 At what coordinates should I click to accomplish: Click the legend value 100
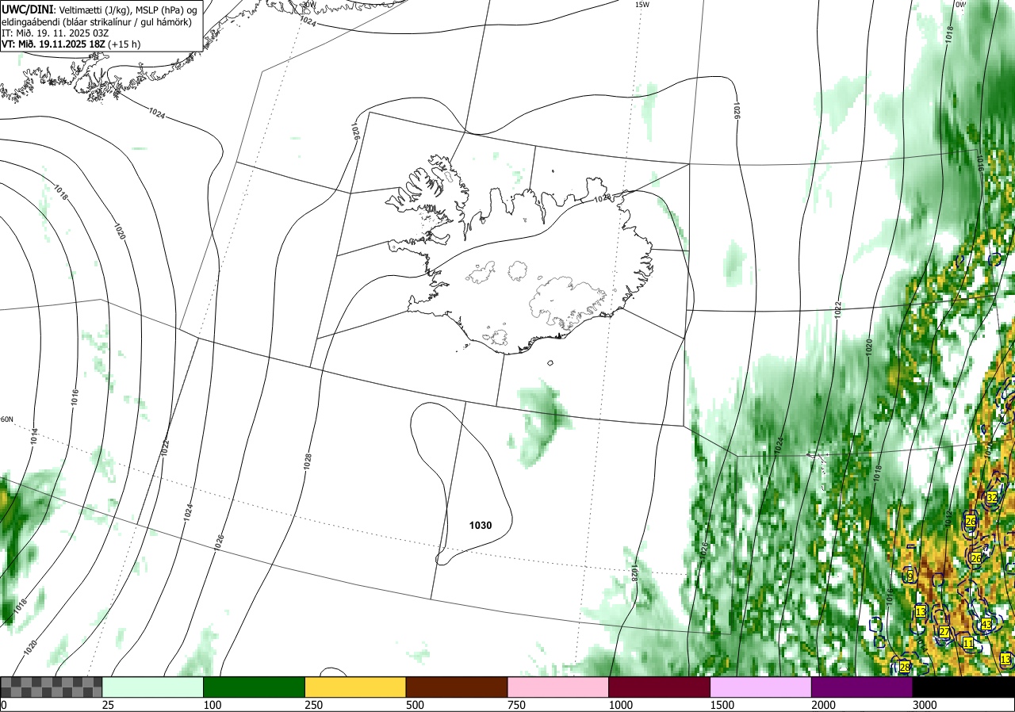point(213,705)
